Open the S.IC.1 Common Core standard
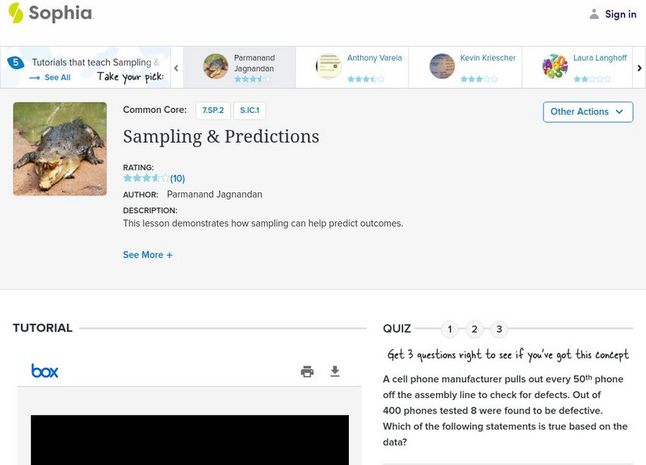Image resolution: width=646 pixels, height=465 pixels. (x=250, y=111)
